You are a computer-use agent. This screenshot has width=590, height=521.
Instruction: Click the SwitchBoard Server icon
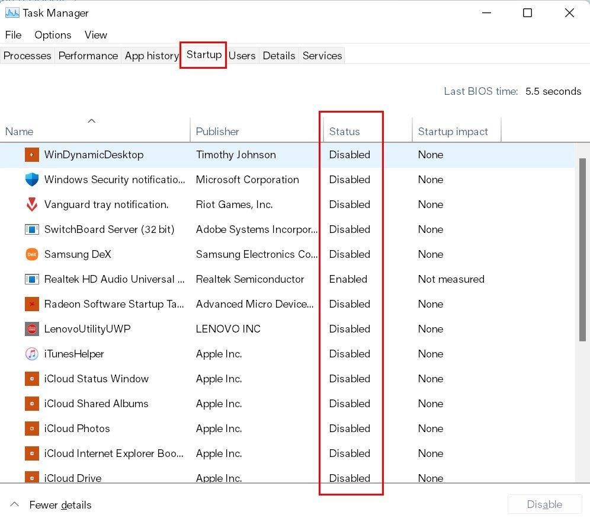click(32, 229)
